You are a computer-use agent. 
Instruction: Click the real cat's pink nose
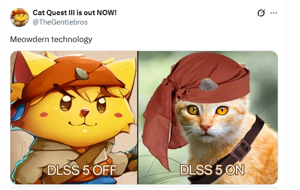pyautogui.click(x=206, y=127)
